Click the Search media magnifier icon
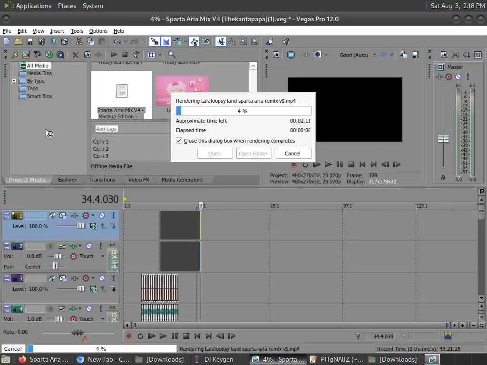Image resolution: width=487 pixels, height=365 pixels. [171, 55]
